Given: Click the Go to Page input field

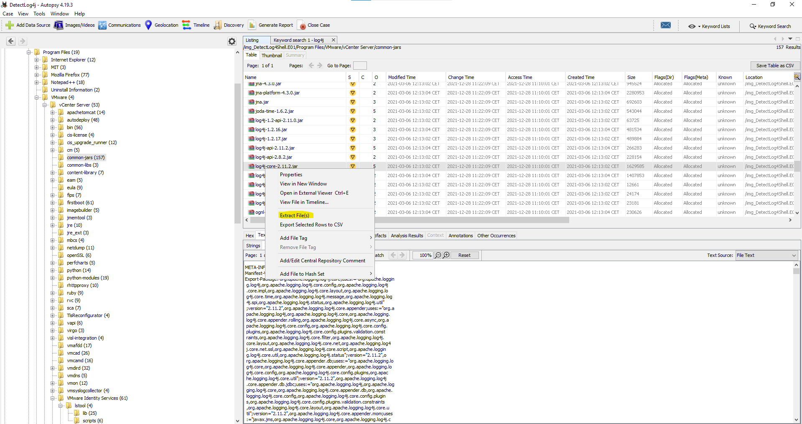Looking at the screenshot, I should pyautogui.click(x=359, y=66).
